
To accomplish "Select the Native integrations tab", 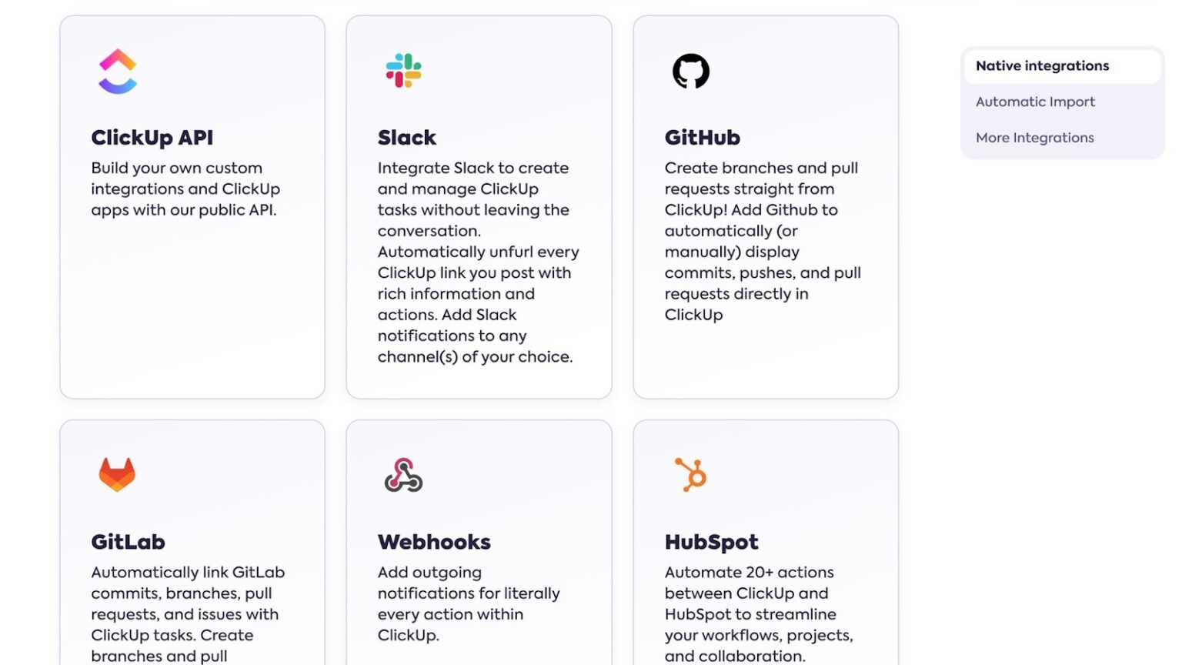I will coord(1042,65).
